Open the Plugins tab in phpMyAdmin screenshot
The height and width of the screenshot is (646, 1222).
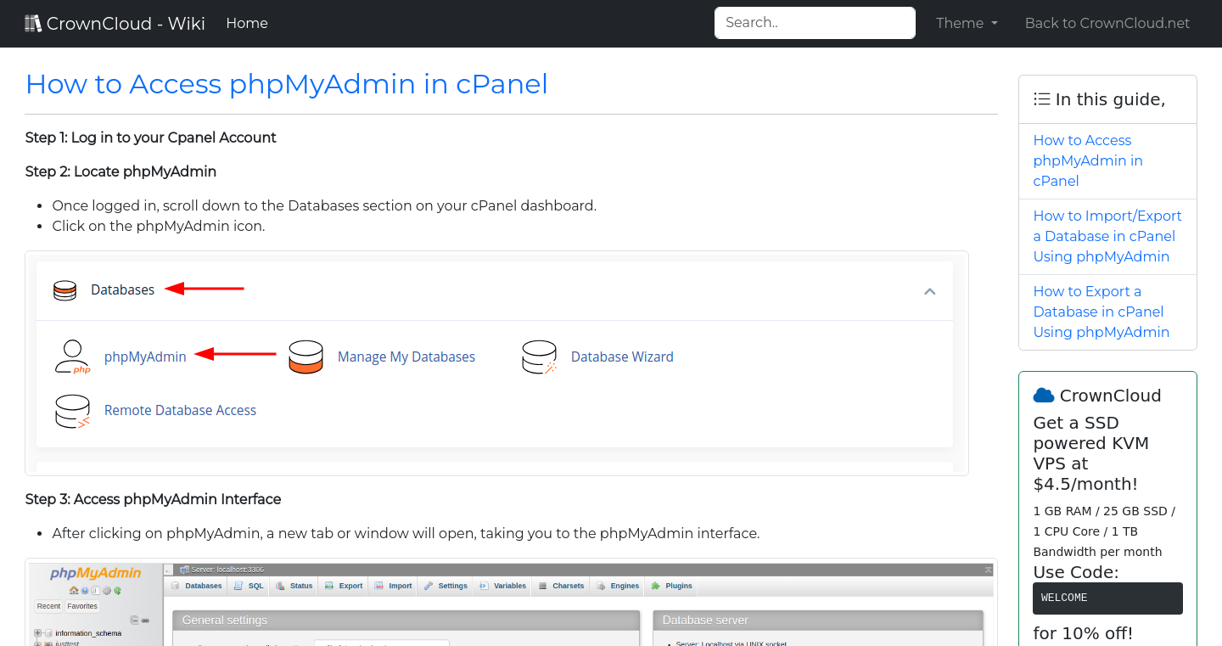pyautogui.click(x=672, y=586)
